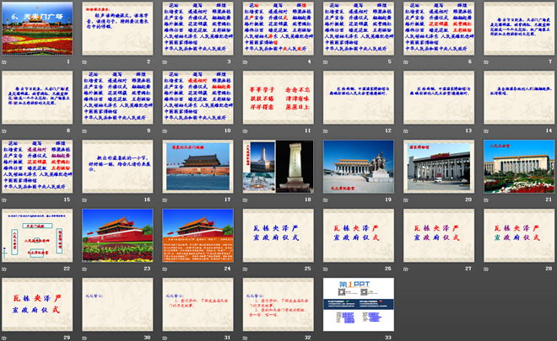557x341 pixels.
Task: Click slide 30 with a single heading line
Action: click(116, 302)
